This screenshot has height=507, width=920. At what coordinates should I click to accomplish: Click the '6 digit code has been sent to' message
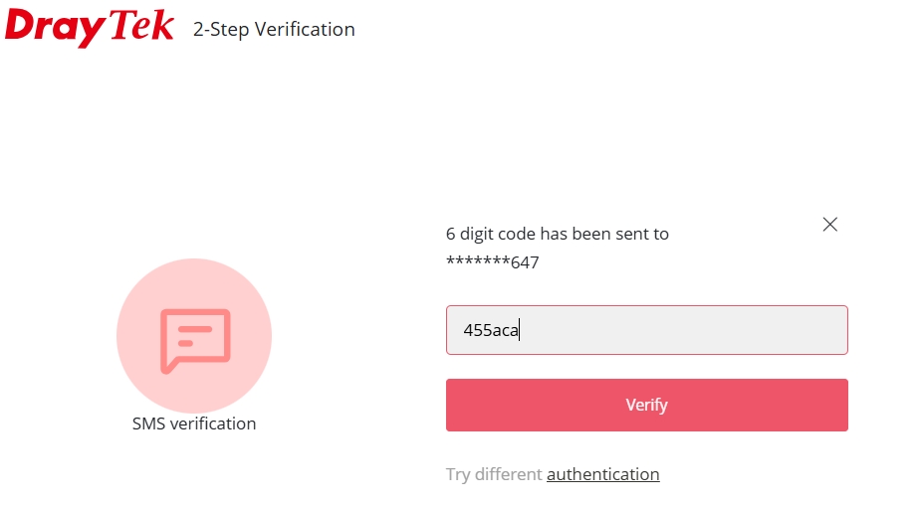coord(558,234)
